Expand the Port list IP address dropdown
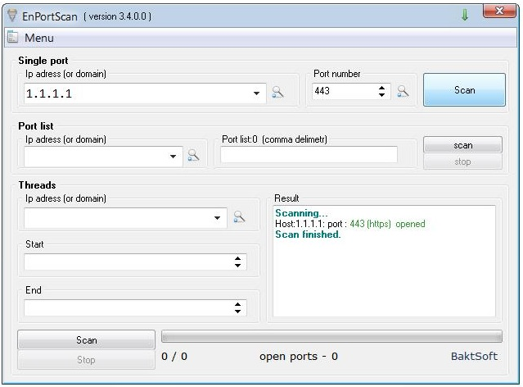This screenshot has height=387, width=523. click(x=173, y=156)
